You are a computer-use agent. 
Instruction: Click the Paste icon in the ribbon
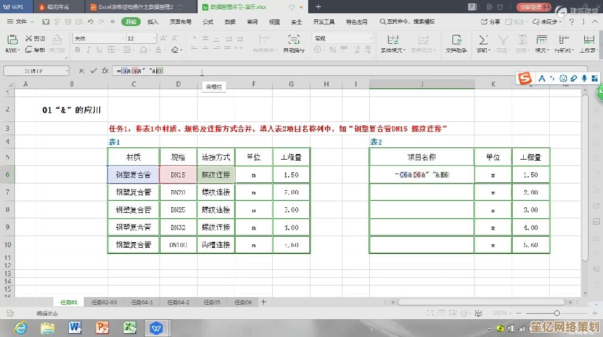tap(11, 40)
